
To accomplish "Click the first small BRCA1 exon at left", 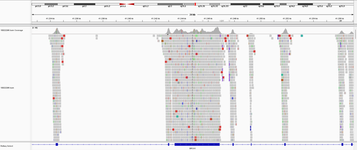I will [x=56, y=144].
